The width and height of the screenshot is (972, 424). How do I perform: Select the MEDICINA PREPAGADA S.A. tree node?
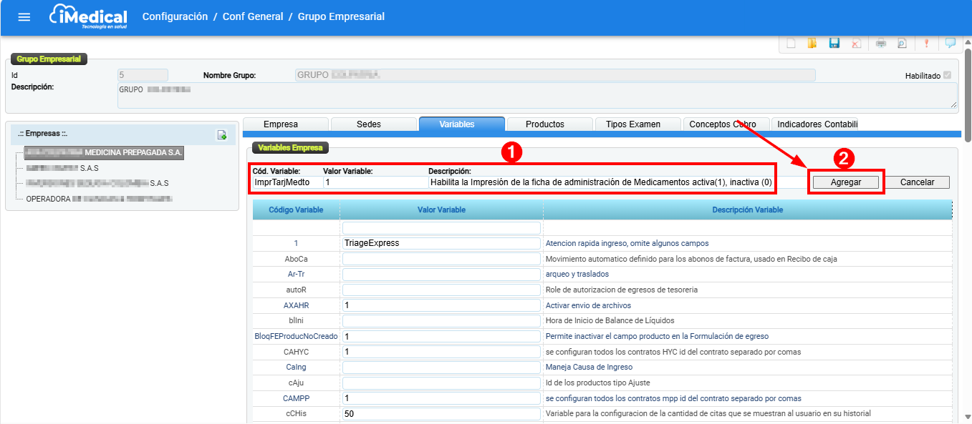pos(104,153)
